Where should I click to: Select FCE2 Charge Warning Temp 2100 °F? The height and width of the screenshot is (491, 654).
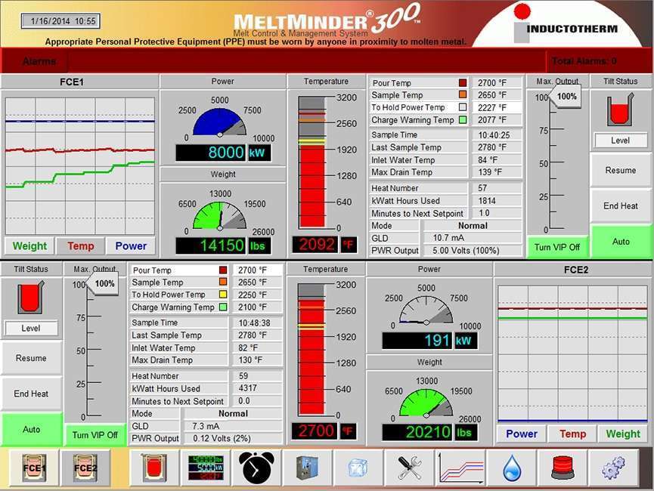(257, 307)
